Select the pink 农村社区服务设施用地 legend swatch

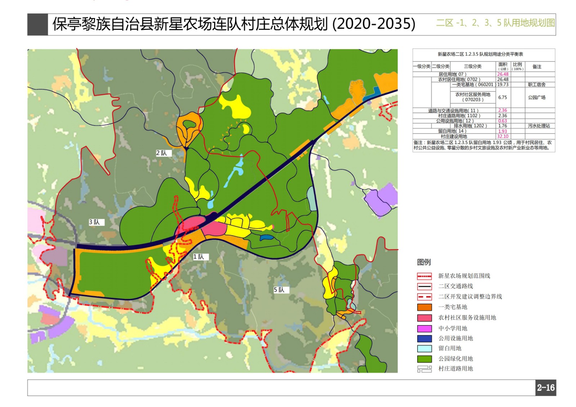(x=424, y=318)
